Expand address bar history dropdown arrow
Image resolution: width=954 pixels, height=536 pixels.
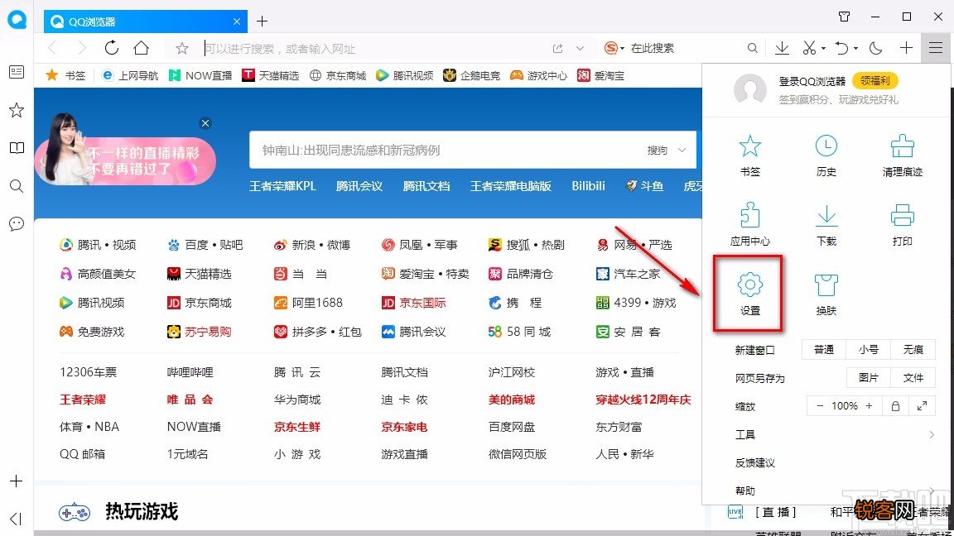[580, 48]
